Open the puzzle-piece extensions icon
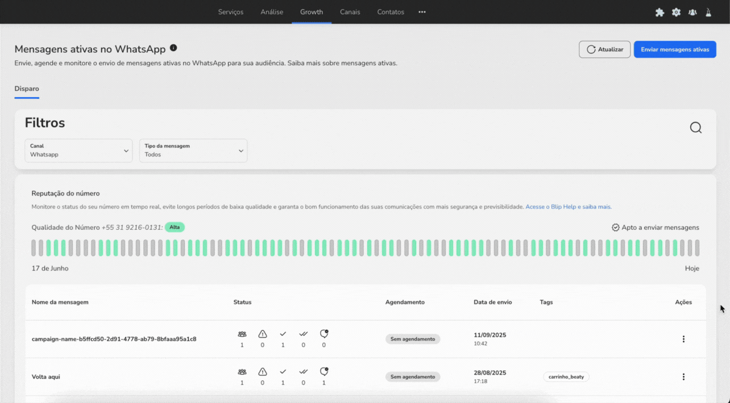Viewport: 730px width, 403px height. [660, 12]
